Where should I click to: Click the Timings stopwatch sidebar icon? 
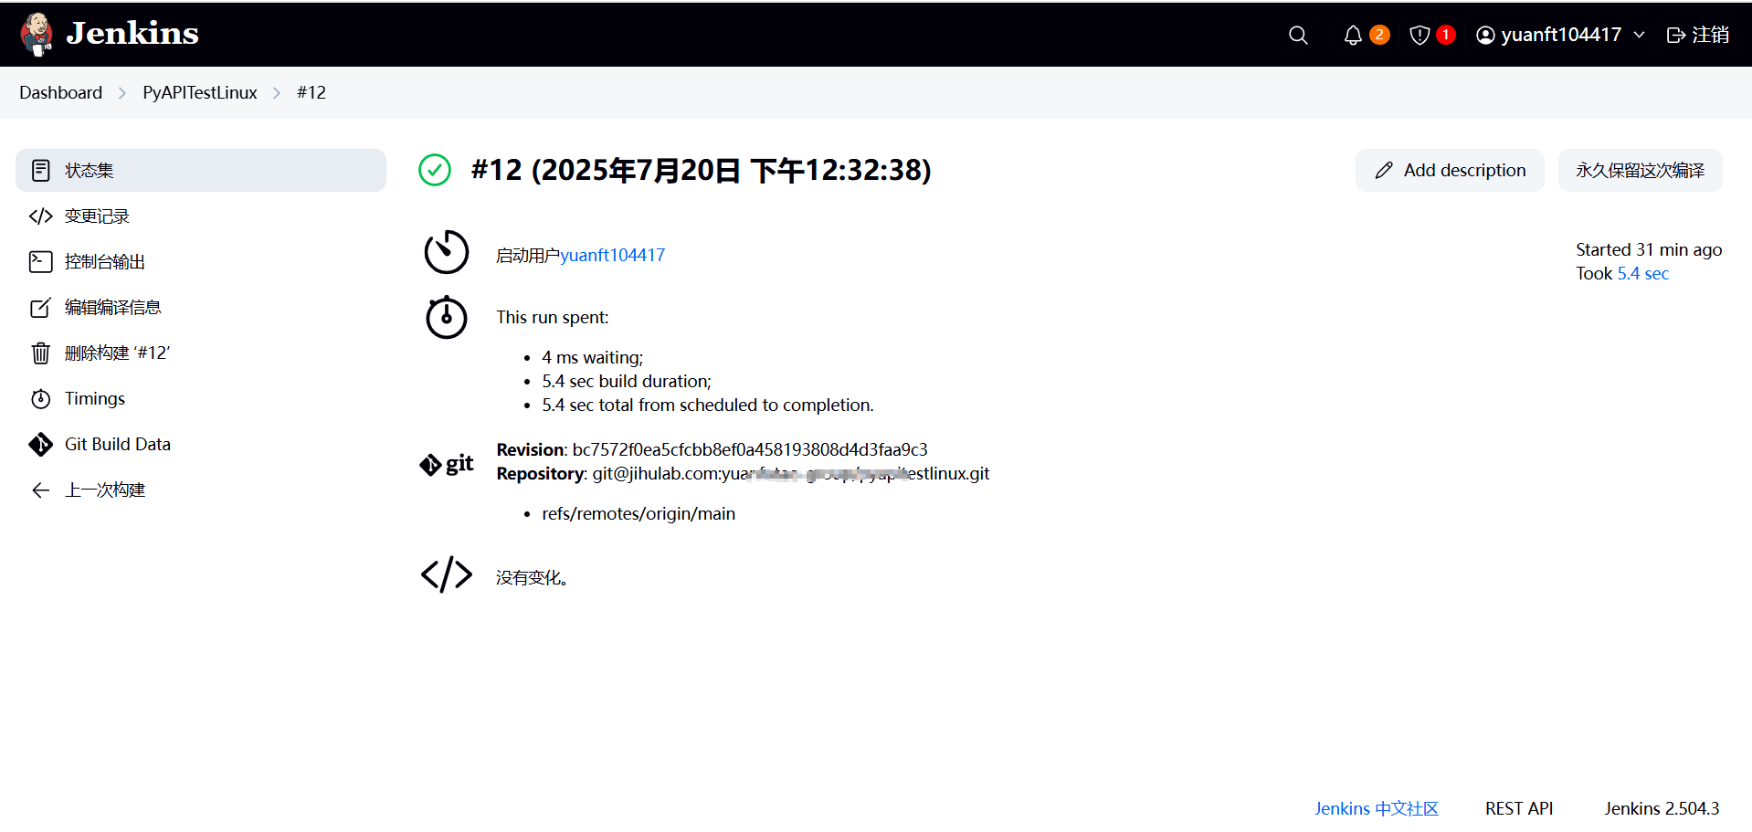pyautogui.click(x=40, y=399)
